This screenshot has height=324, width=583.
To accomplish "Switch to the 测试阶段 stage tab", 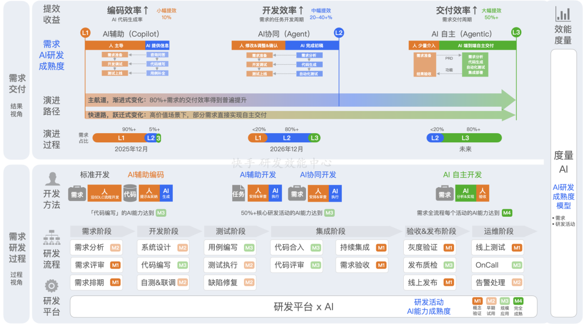I will click(x=231, y=231).
